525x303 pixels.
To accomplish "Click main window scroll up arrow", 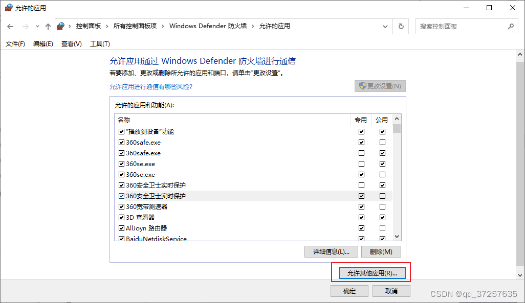I will coord(520,54).
